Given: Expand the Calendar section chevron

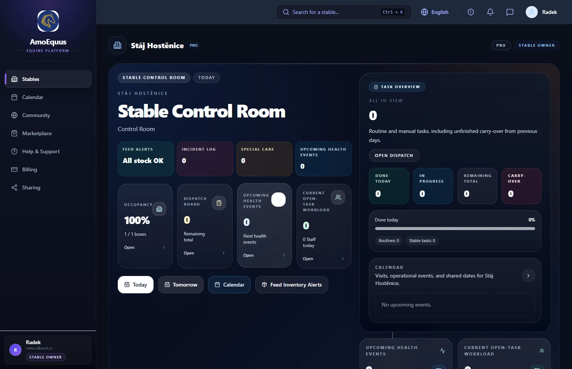Looking at the screenshot, I should click(x=528, y=276).
